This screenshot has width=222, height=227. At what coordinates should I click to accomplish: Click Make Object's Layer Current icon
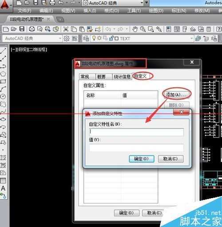pos(198,39)
